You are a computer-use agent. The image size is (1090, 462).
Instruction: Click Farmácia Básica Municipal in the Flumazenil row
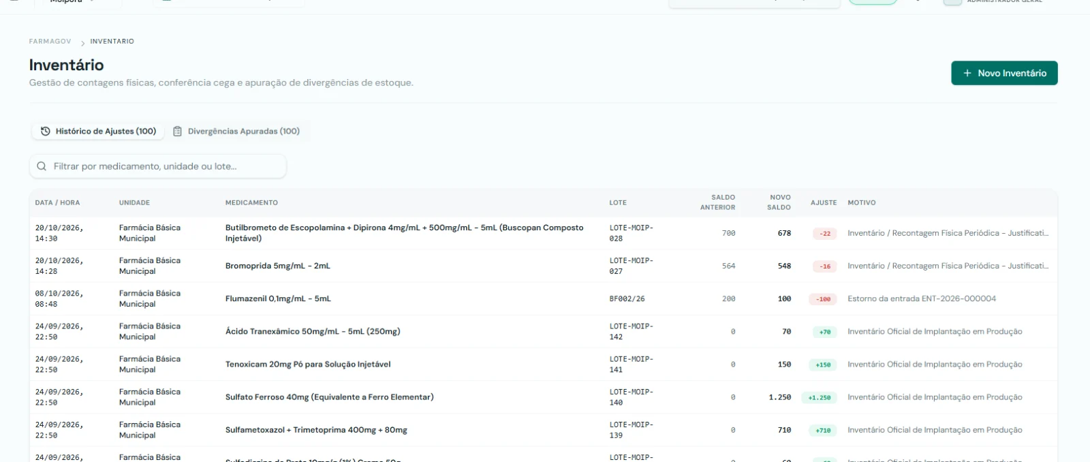(150, 298)
